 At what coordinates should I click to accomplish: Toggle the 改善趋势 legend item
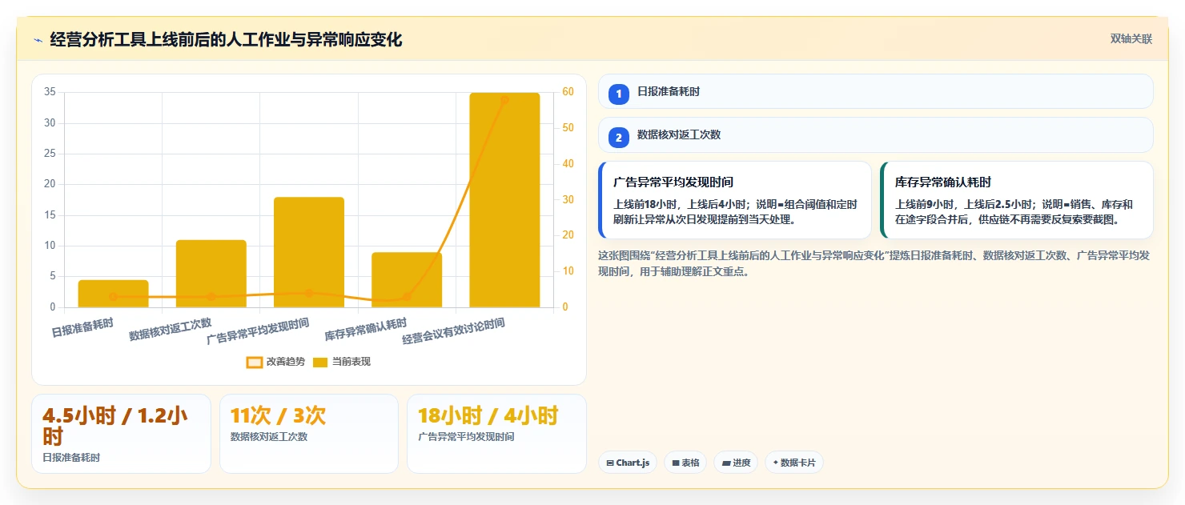point(275,362)
